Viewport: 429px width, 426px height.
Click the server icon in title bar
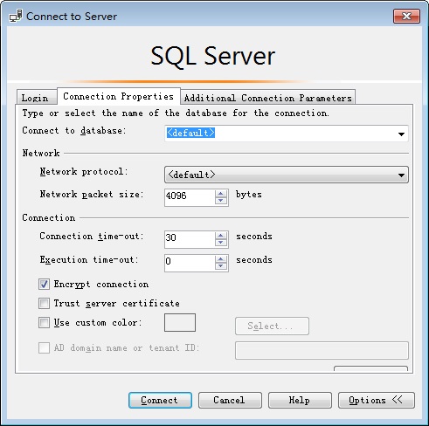click(16, 16)
